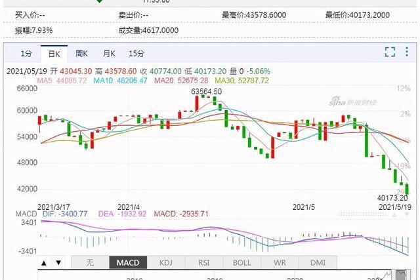Enable the BOLL indicator

(242, 263)
